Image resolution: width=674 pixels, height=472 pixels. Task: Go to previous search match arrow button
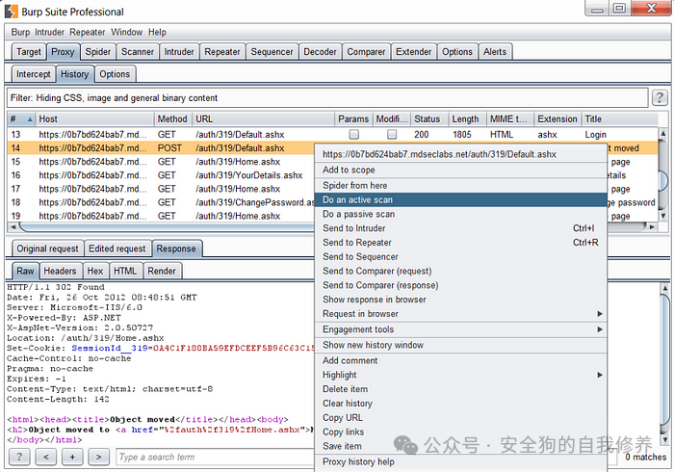pos(46,457)
